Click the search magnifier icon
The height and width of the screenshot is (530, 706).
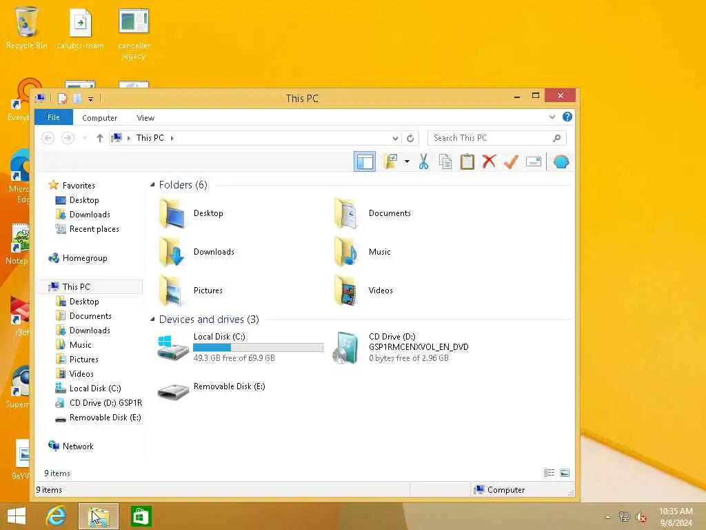tap(556, 138)
